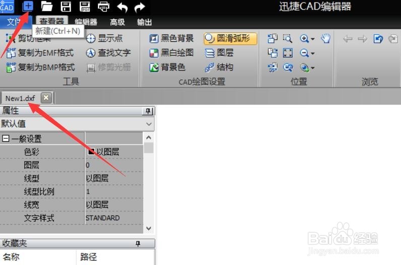Screen dimensions: 401x265
Task: Open a file with folder icon
Action: coord(46,7)
